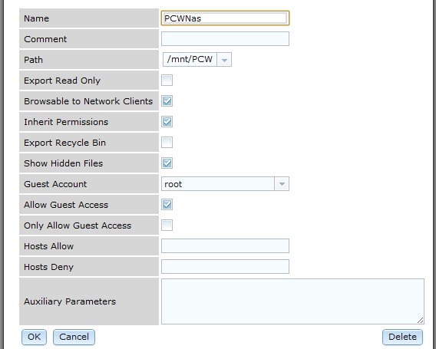Click the /mnt/PCW path value
436x349 pixels.
[190, 59]
